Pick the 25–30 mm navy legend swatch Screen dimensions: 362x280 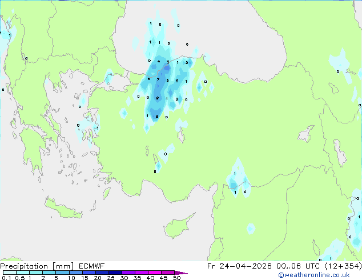pyautogui.click(x=115, y=273)
